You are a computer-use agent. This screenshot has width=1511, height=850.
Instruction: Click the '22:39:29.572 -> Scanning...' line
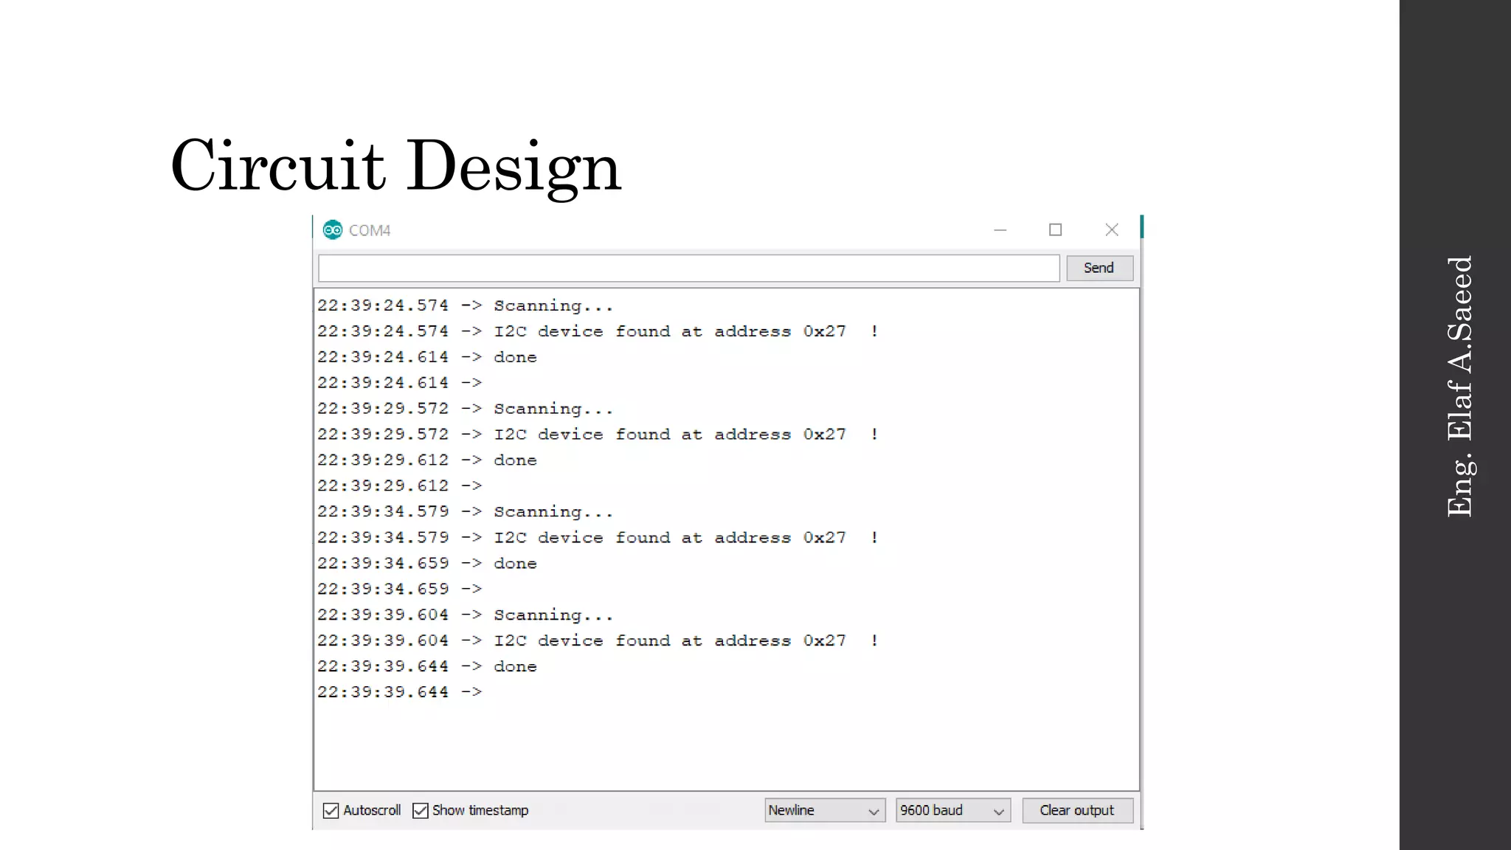coord(465,409)
